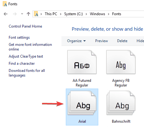Open Get more font information online
This screenshot has height=127, width=144.
click(30, 47)
